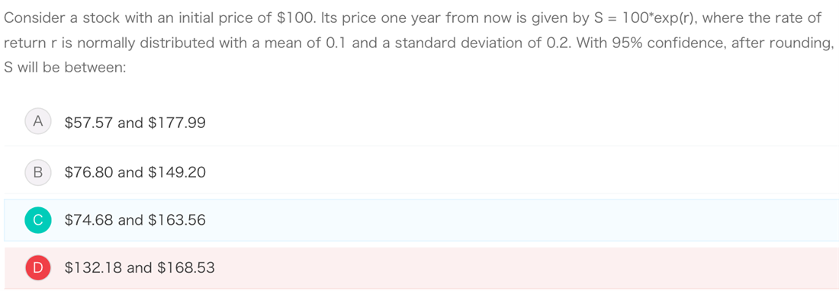Click the $132.18 value in option D

(x=94, y=267)
